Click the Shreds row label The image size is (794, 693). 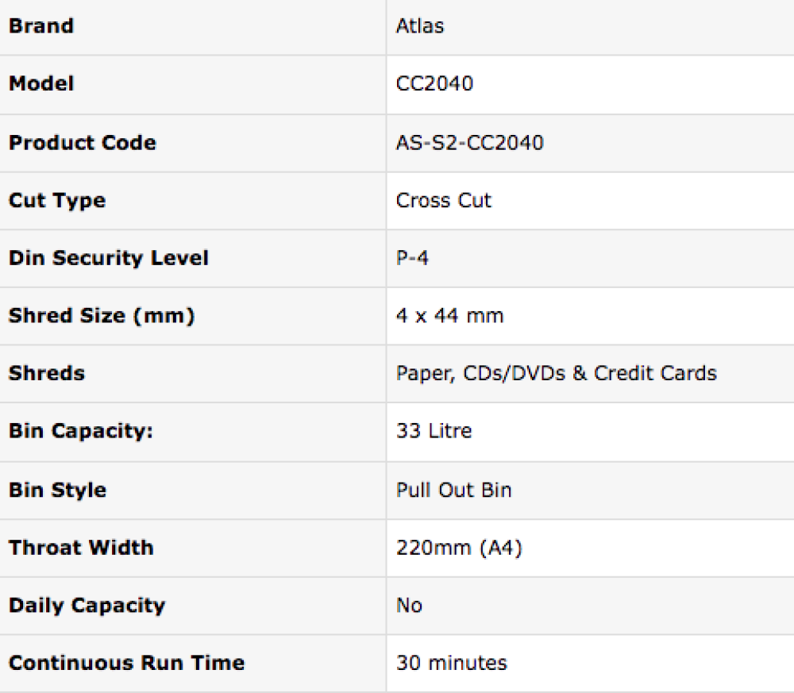(47, 373)
